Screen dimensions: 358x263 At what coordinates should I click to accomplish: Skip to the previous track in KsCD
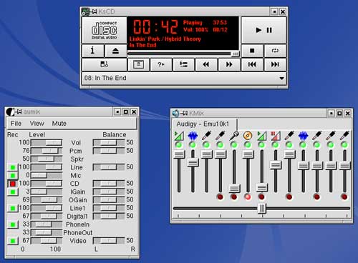(252, 64)
